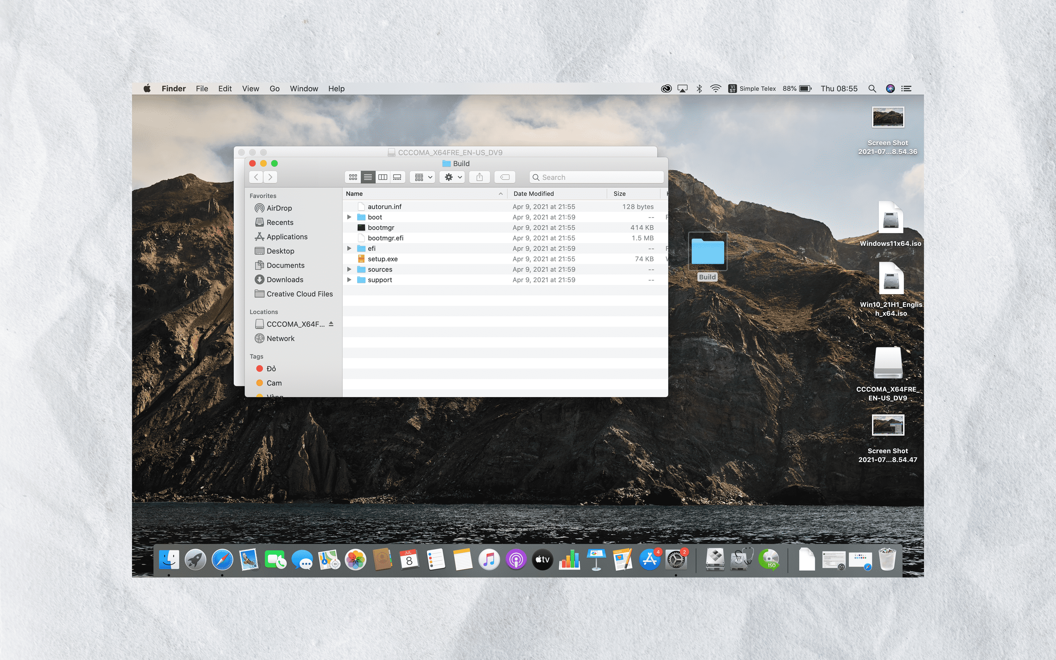1056x660 pixels.
Task: Switch Finder to column view
Action: click(x=383, y=177)
